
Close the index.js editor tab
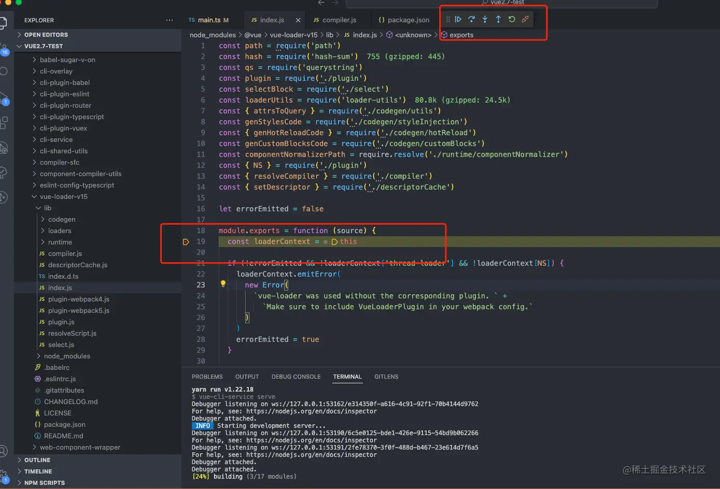click(x=298, y=20)
